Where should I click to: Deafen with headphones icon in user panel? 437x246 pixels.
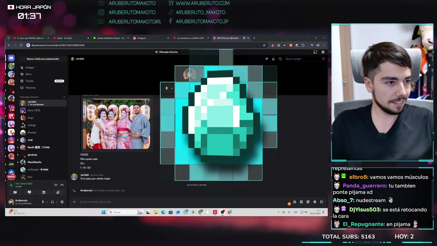pyautogui.click(x=52, y=202)
